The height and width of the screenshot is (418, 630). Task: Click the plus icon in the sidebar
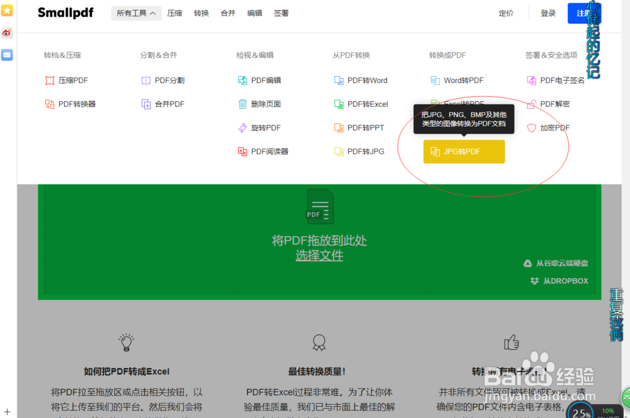point(7,412)
